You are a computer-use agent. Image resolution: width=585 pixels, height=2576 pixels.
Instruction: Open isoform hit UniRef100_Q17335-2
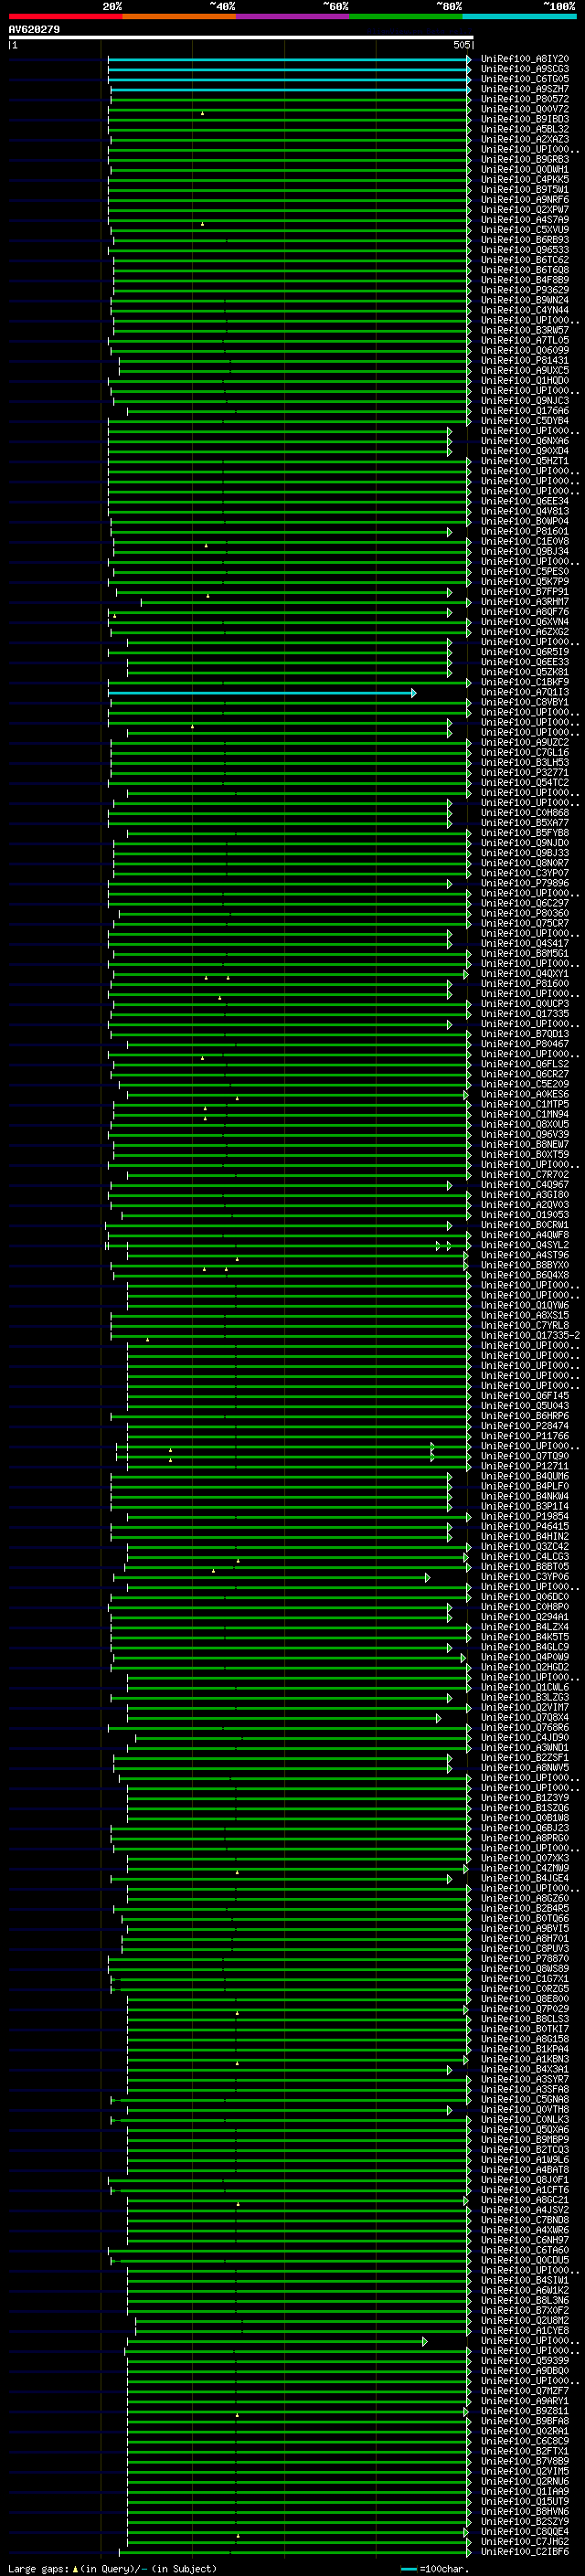tap(530, 1336)
